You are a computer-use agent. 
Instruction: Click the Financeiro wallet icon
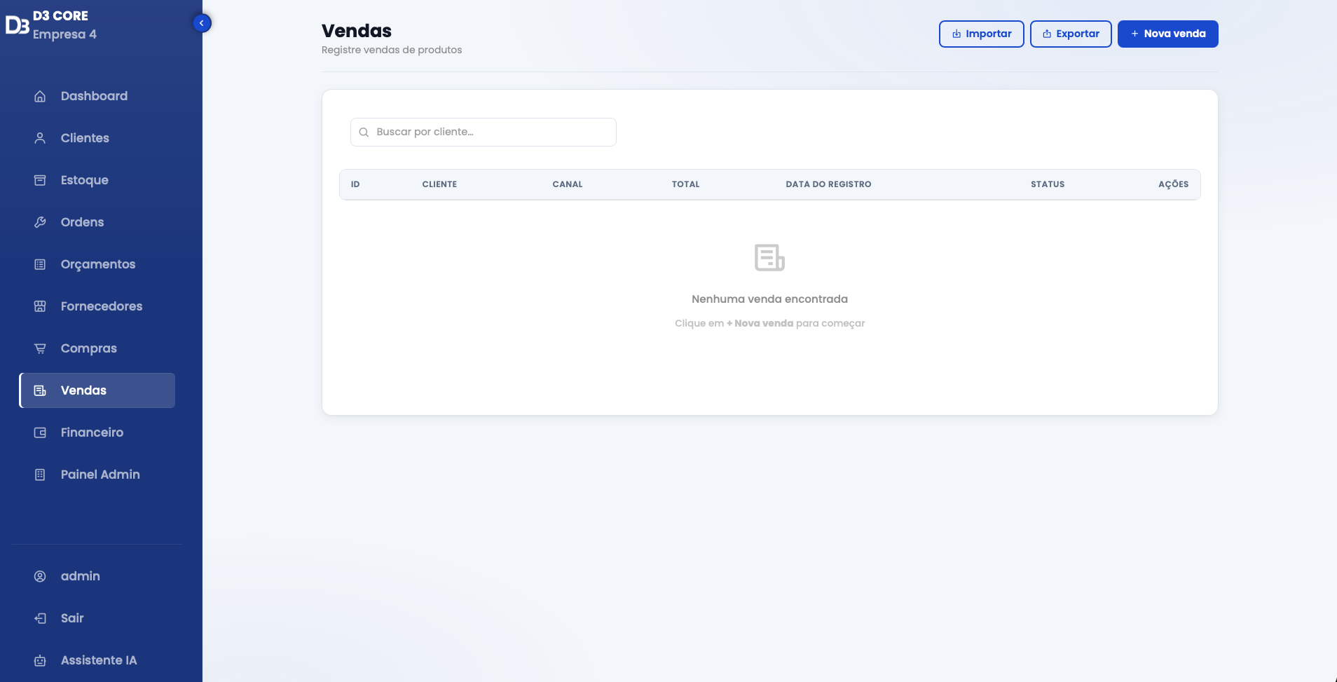click(x=40, y=432)
